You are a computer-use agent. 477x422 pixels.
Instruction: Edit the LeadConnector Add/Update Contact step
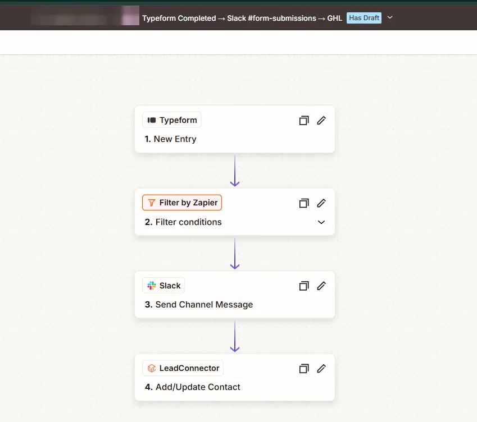321,368
